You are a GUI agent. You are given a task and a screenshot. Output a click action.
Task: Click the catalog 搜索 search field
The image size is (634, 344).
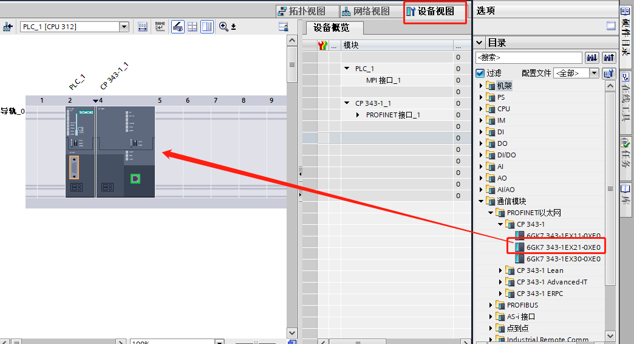(x=528, y=58)
